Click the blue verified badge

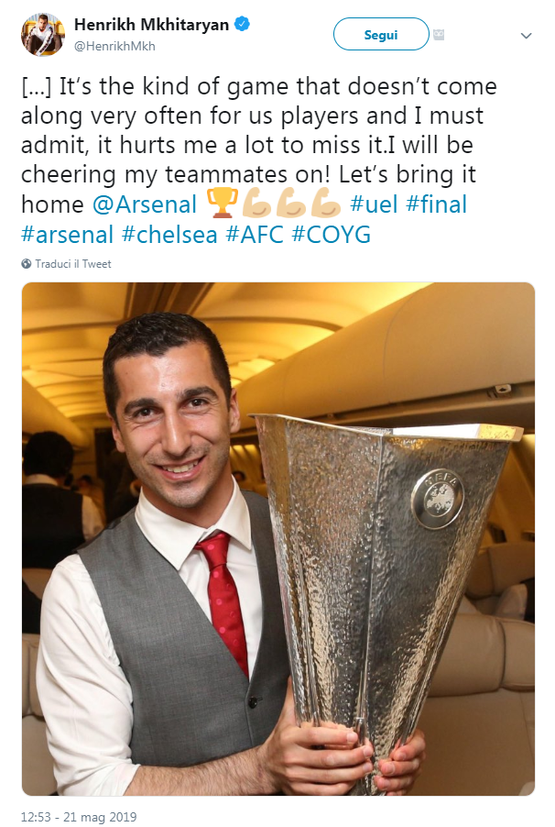[x=242, y=24]
